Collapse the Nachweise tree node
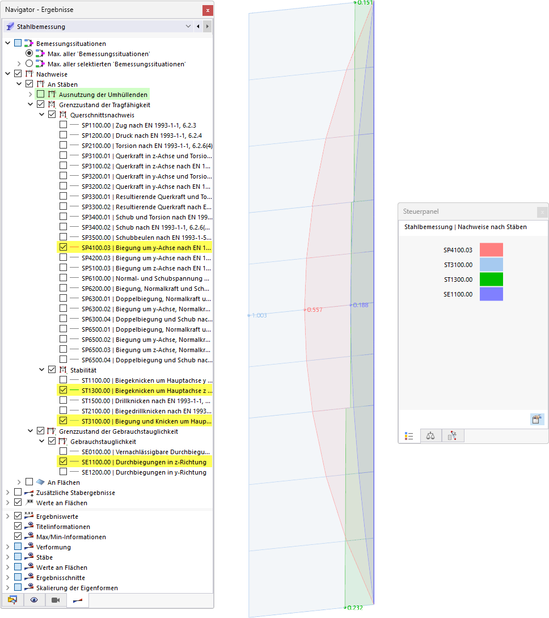 (7, 74)
